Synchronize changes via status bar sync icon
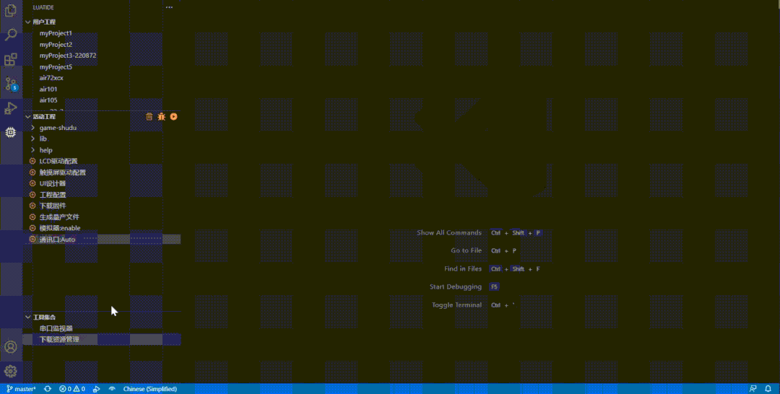 [x=48, y=389]
